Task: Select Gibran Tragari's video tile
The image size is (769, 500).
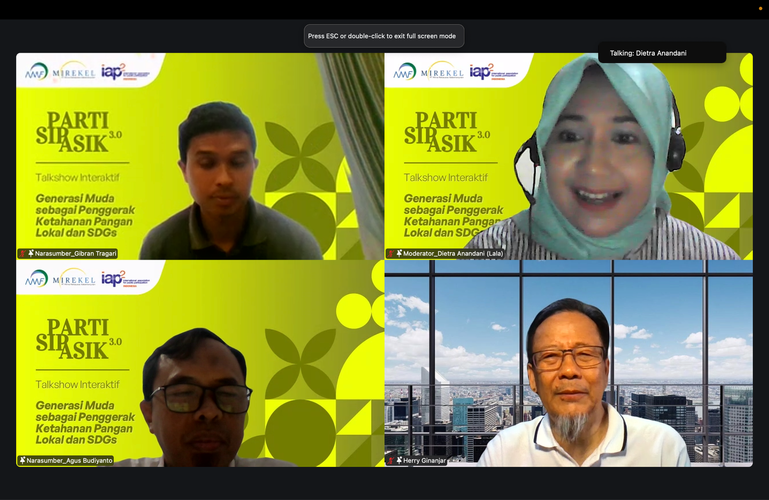Action: [x=200, y=156]
